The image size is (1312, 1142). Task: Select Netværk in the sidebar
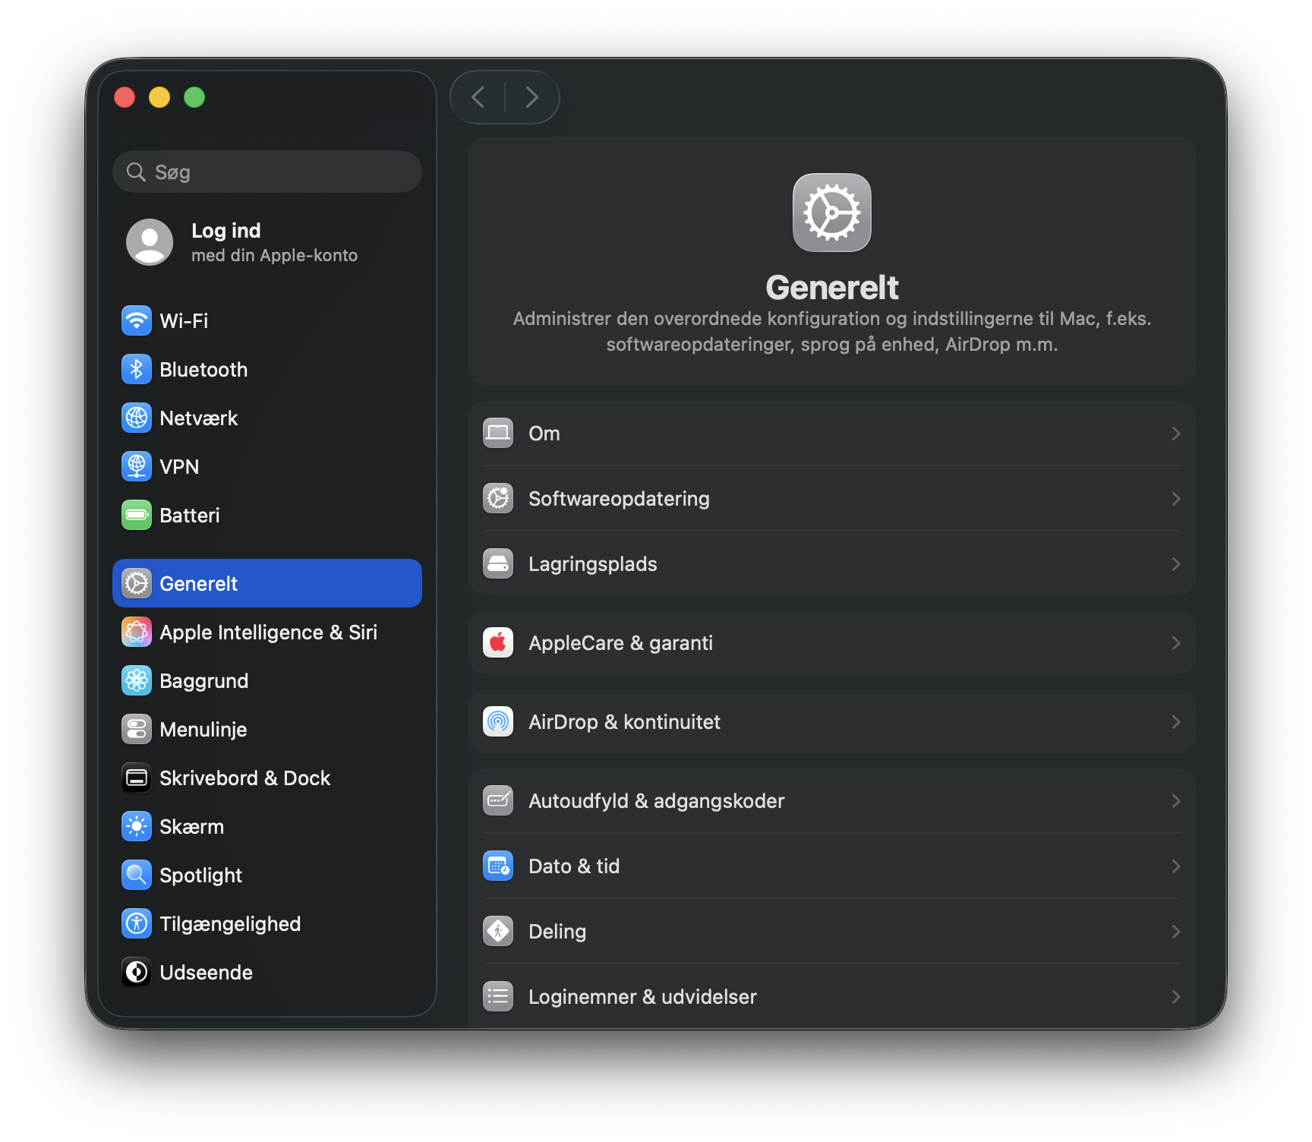pos(199,418)
